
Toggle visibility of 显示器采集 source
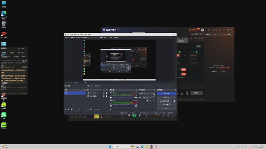[104, 96]
